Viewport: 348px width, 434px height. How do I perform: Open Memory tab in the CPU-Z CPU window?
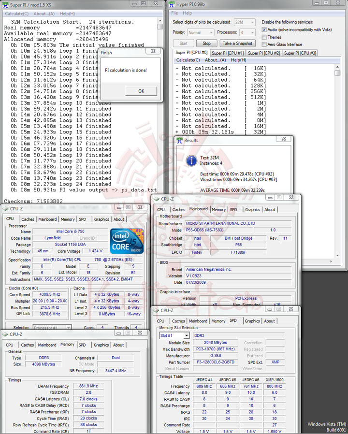(68, 219)
